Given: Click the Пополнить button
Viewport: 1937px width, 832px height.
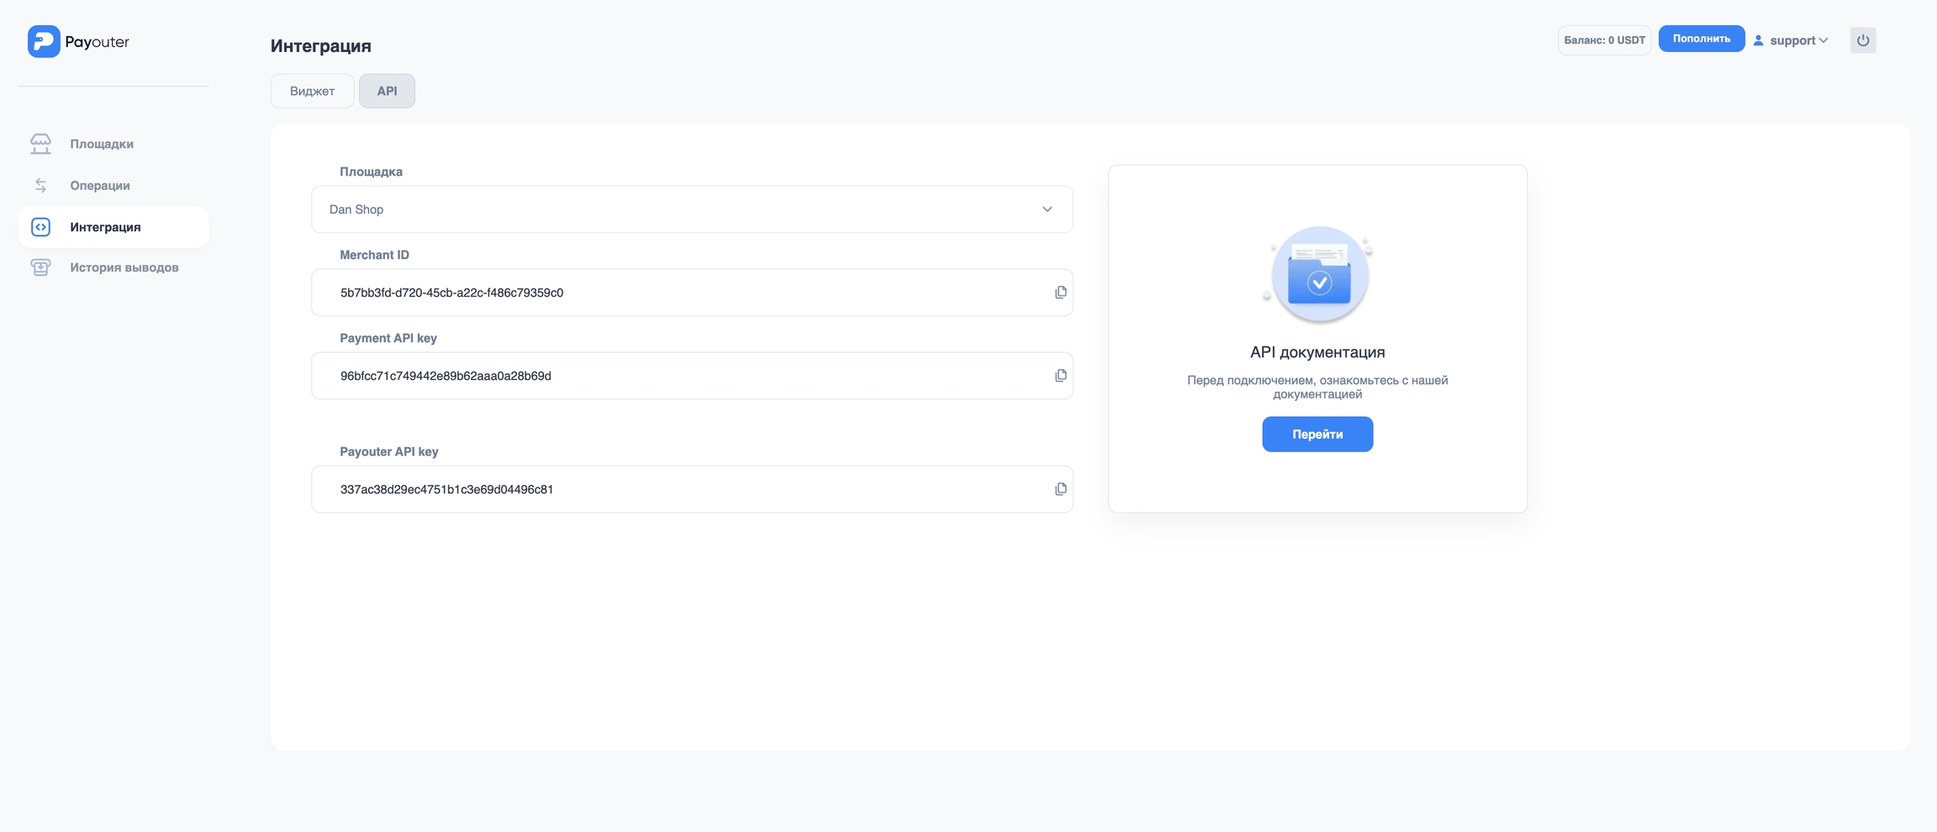Looking at the screenshot, I should (x=1701, y=39).
